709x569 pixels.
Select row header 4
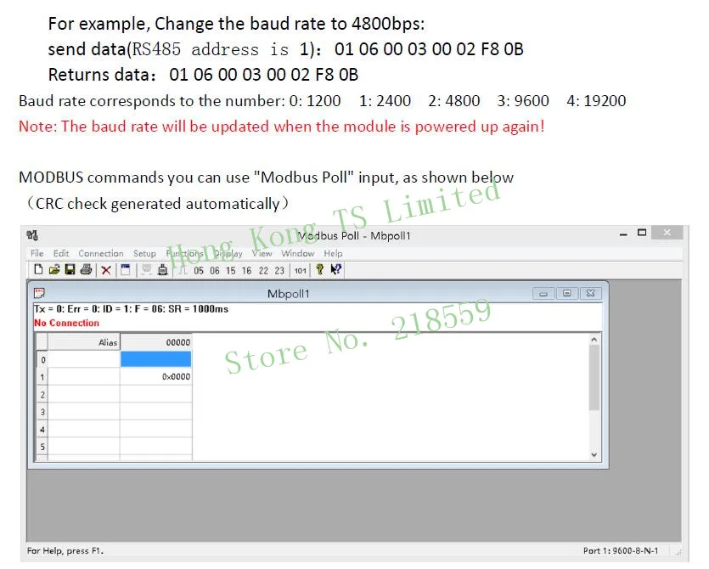tap(42, 429)
